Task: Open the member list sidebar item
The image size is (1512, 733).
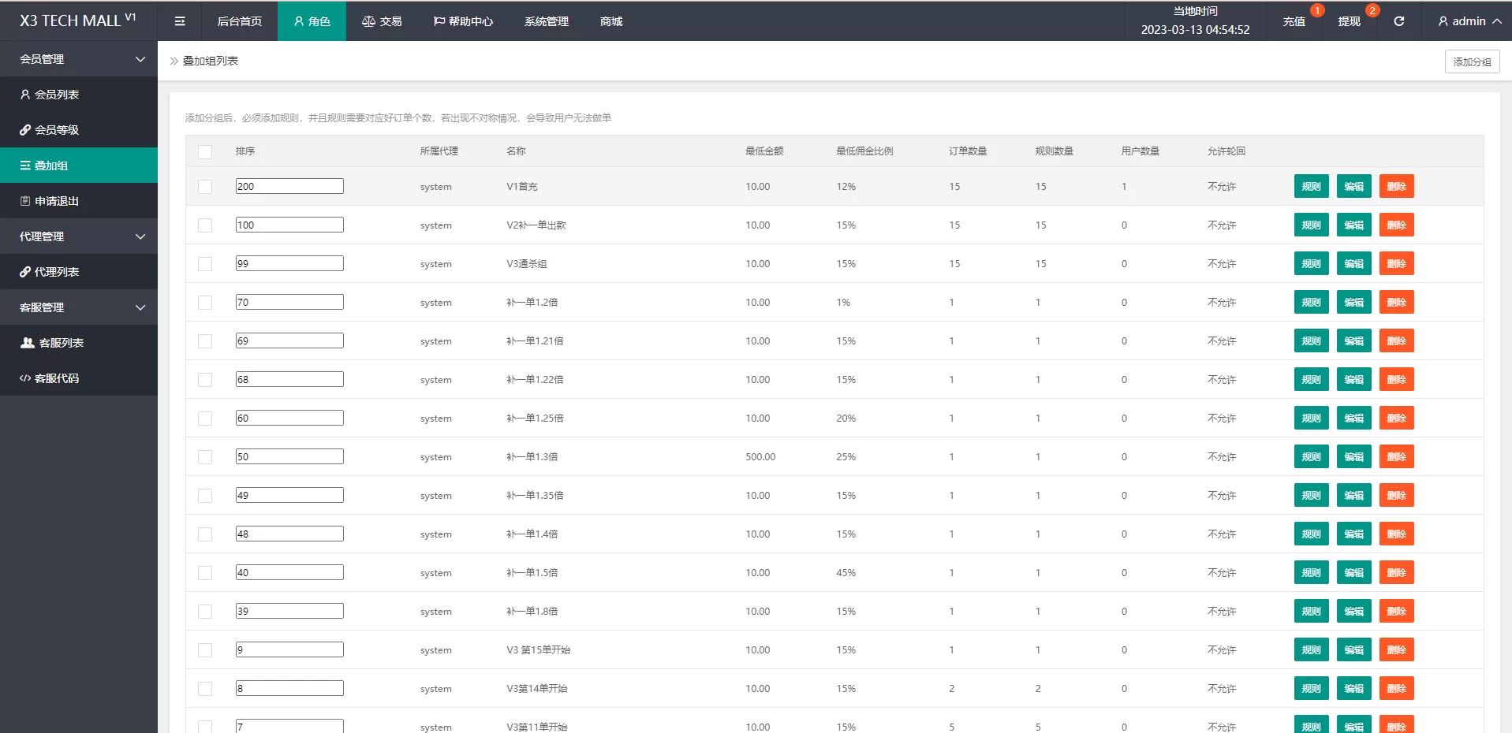Action: click(x=57, y=95)
